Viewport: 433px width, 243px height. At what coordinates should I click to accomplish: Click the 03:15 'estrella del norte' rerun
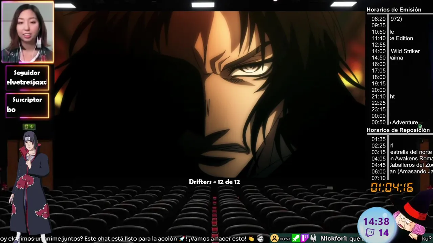pos(402,152)
